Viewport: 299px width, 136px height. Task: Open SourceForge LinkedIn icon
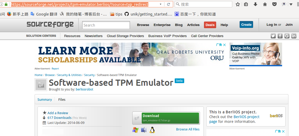point(294,36)
